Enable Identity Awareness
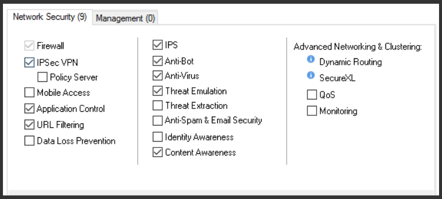 pos(157,137)
